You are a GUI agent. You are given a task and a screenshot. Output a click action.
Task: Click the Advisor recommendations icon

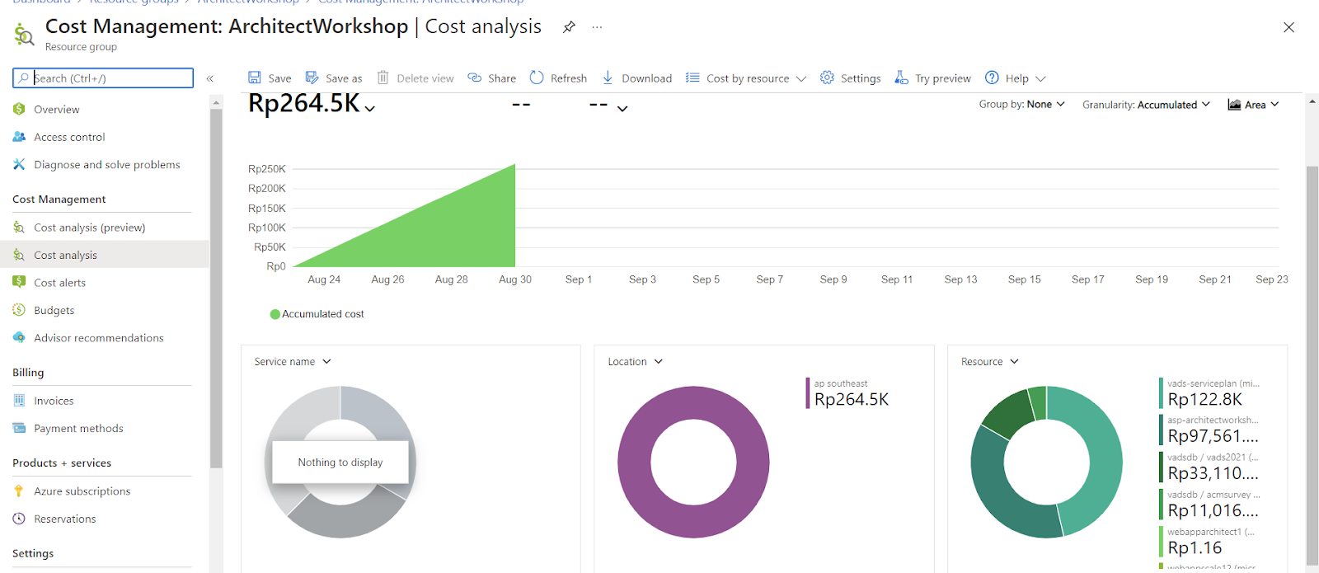19,337
